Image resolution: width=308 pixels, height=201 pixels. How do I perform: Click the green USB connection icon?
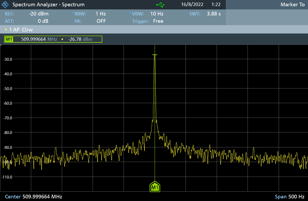pos(160,5)
